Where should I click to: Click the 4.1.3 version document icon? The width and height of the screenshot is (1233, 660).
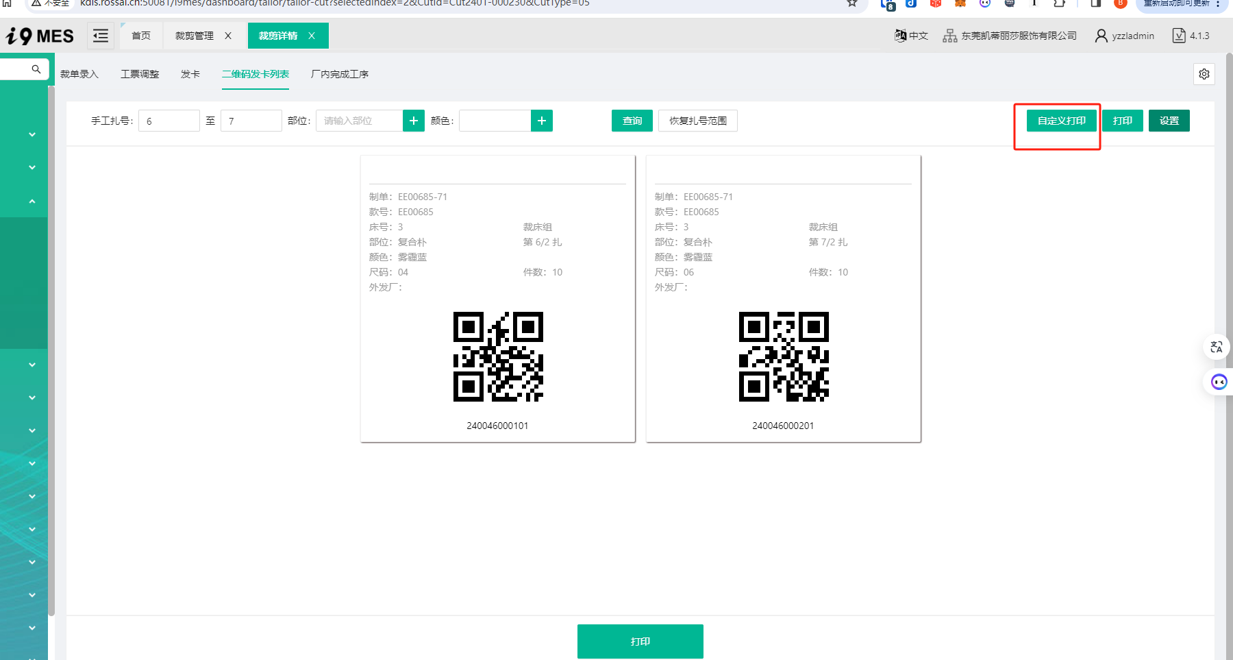[x=1179, y=36]
